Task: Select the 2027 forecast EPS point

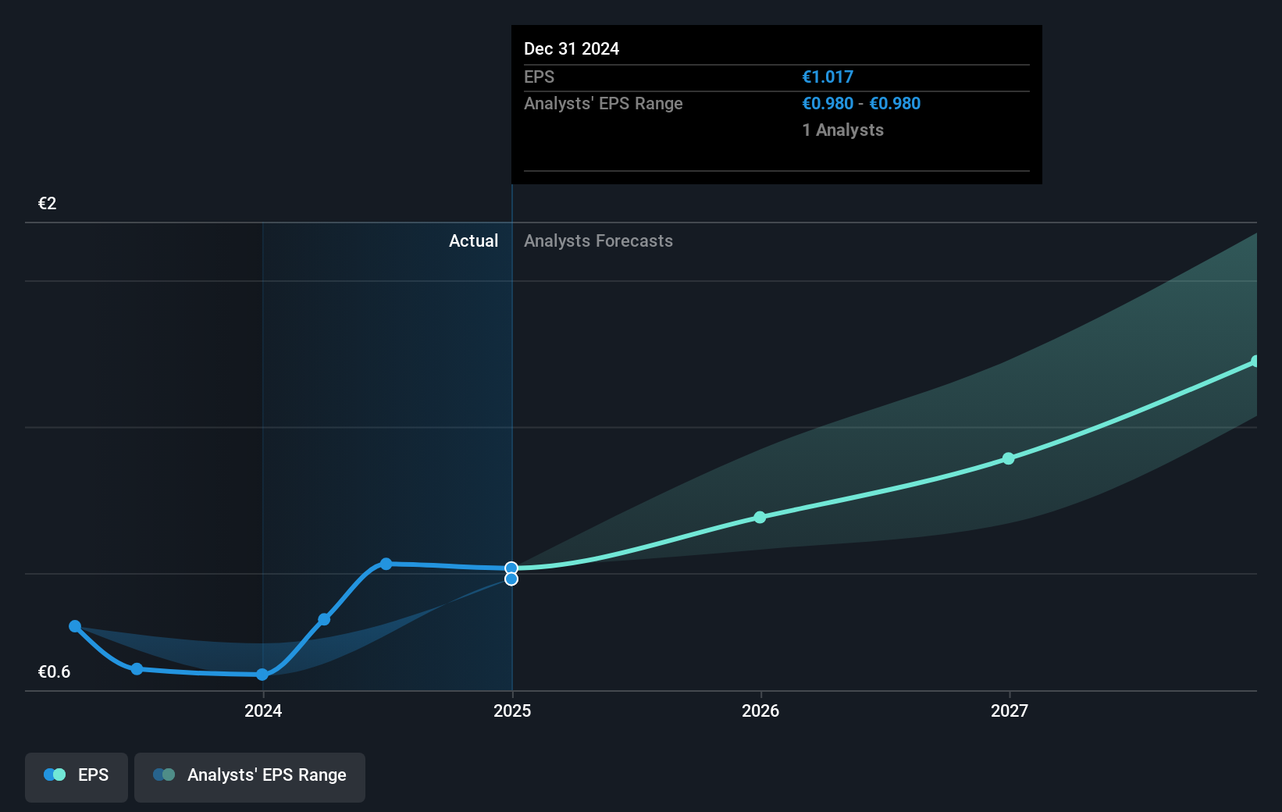Action: pos(1009,458)
